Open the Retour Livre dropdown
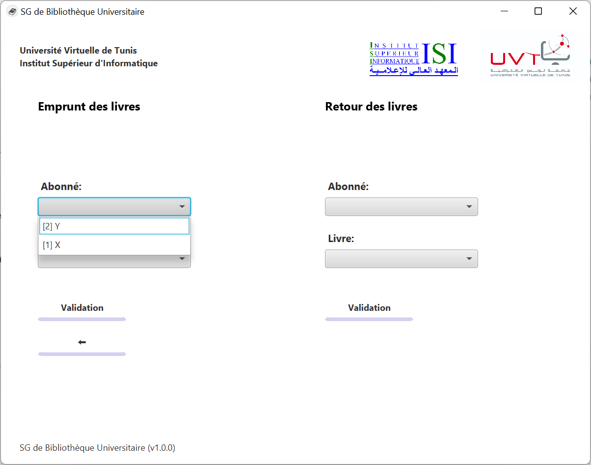Image resolution: width=591 pixels, height=465 pixels. 402,259
